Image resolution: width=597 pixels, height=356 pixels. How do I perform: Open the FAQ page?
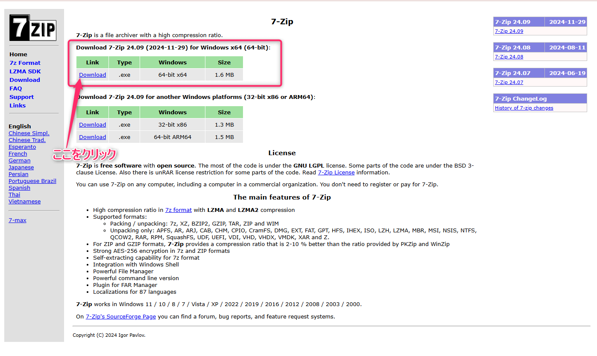(x=15, y=88)
